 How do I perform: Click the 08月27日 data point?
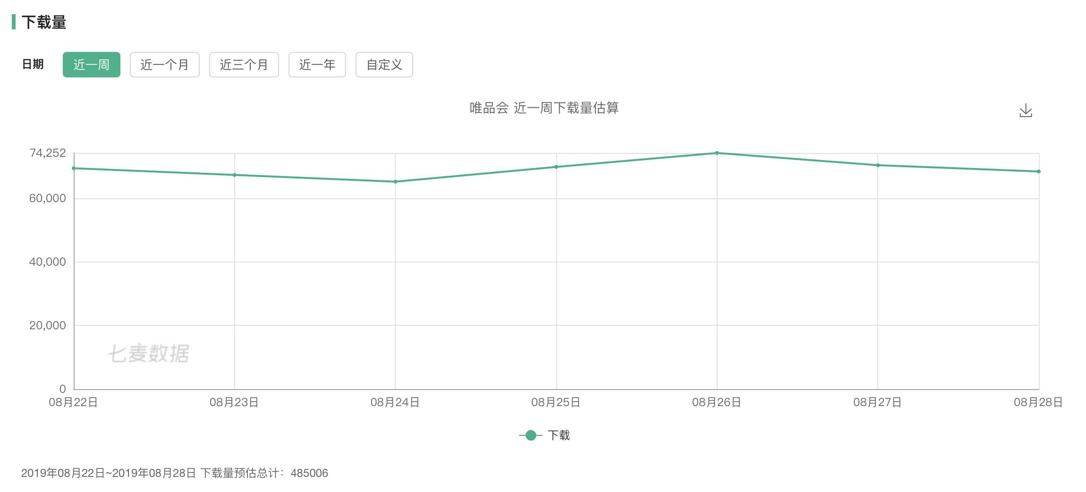tap(878, 165)
